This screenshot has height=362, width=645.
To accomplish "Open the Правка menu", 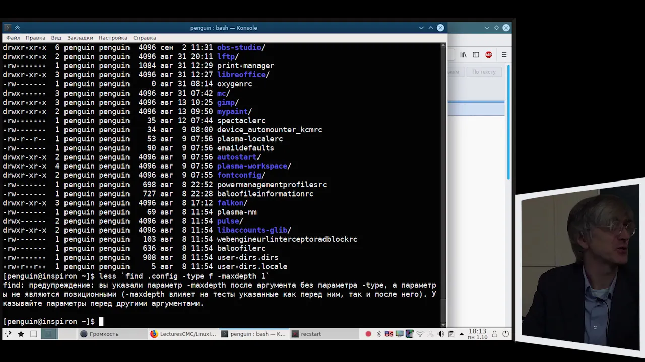I will (35, 38).
